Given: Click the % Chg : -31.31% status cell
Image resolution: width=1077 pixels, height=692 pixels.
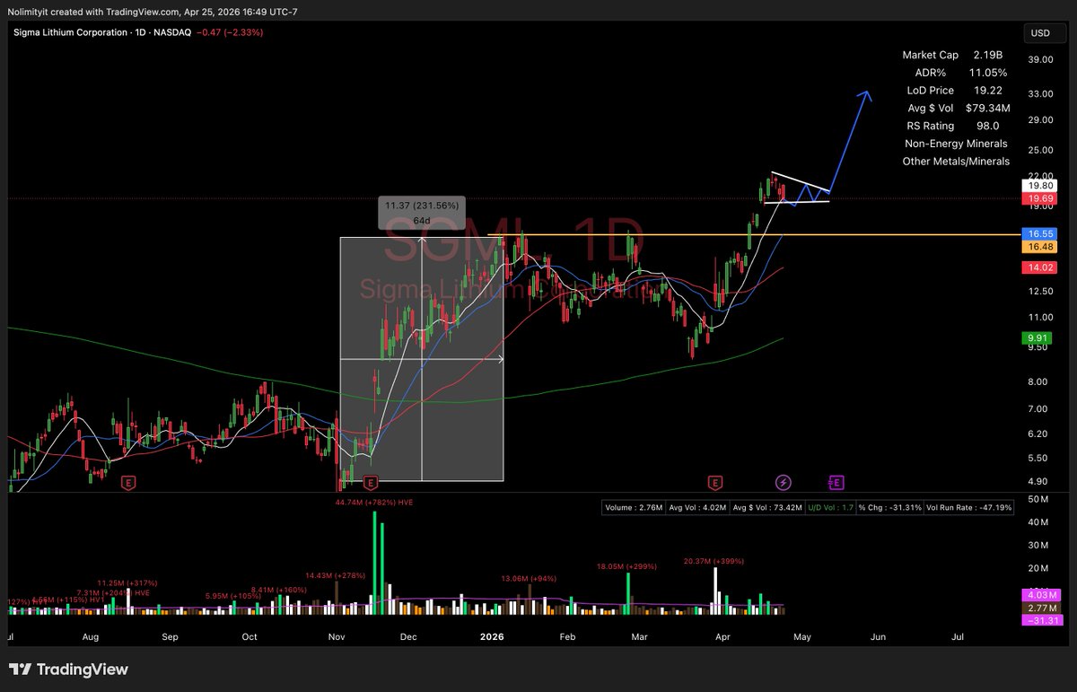Looking at the screenshot, I should click(890, 508).
